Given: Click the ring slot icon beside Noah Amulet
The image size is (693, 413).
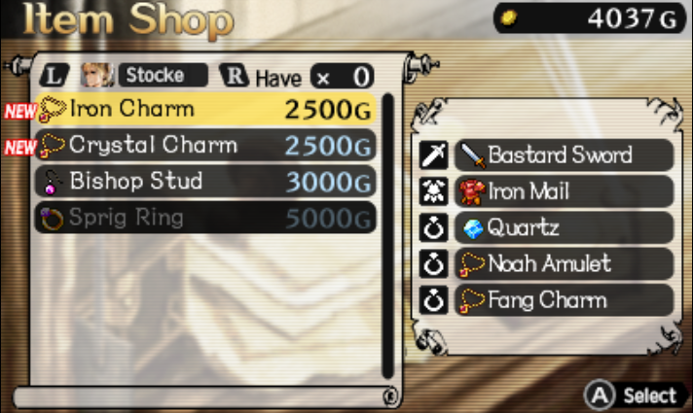Looking at the screenshot, I should pyautogui.click(x=433, y=264).
